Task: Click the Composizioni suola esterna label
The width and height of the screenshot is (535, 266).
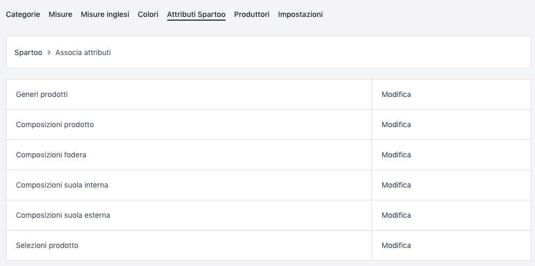Action: (x=63, y=215)
